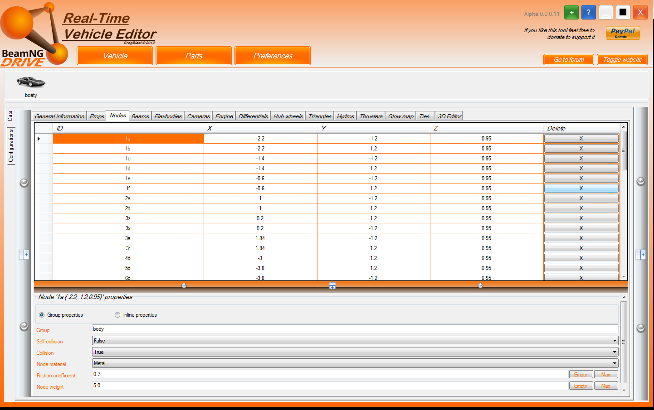This screenshot has width=654, height=410.
Task: Select row header arrow for node 1a
Action: tap(44, 139)
